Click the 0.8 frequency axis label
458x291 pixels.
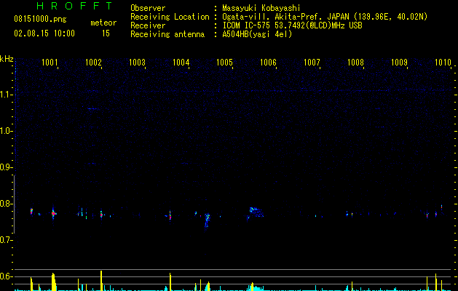point(6,204)
